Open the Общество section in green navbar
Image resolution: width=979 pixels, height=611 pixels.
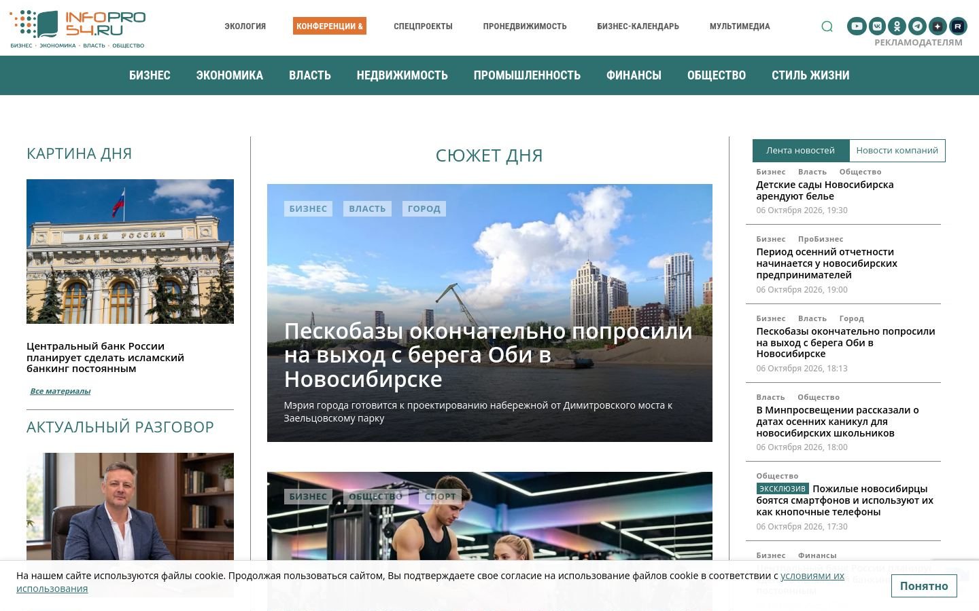pyautogui.click(x=717, y=75)
